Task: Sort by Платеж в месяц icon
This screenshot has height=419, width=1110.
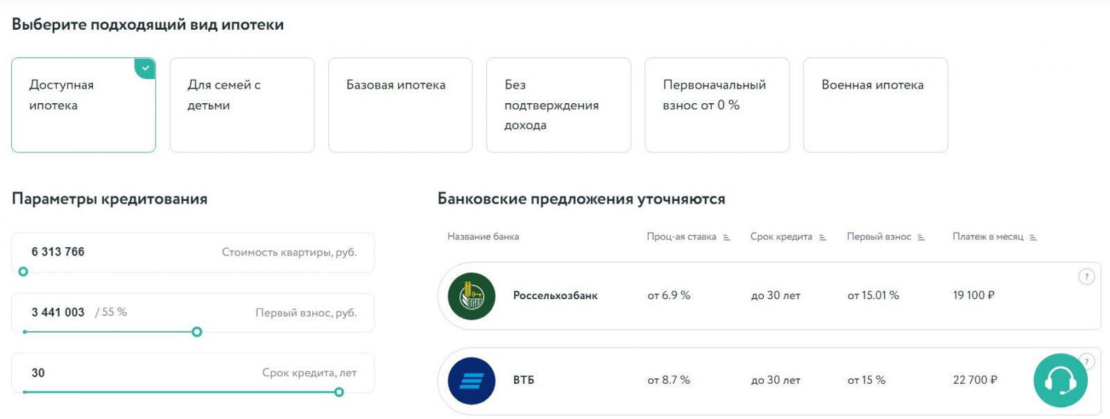Action: tap(1033, 238)
